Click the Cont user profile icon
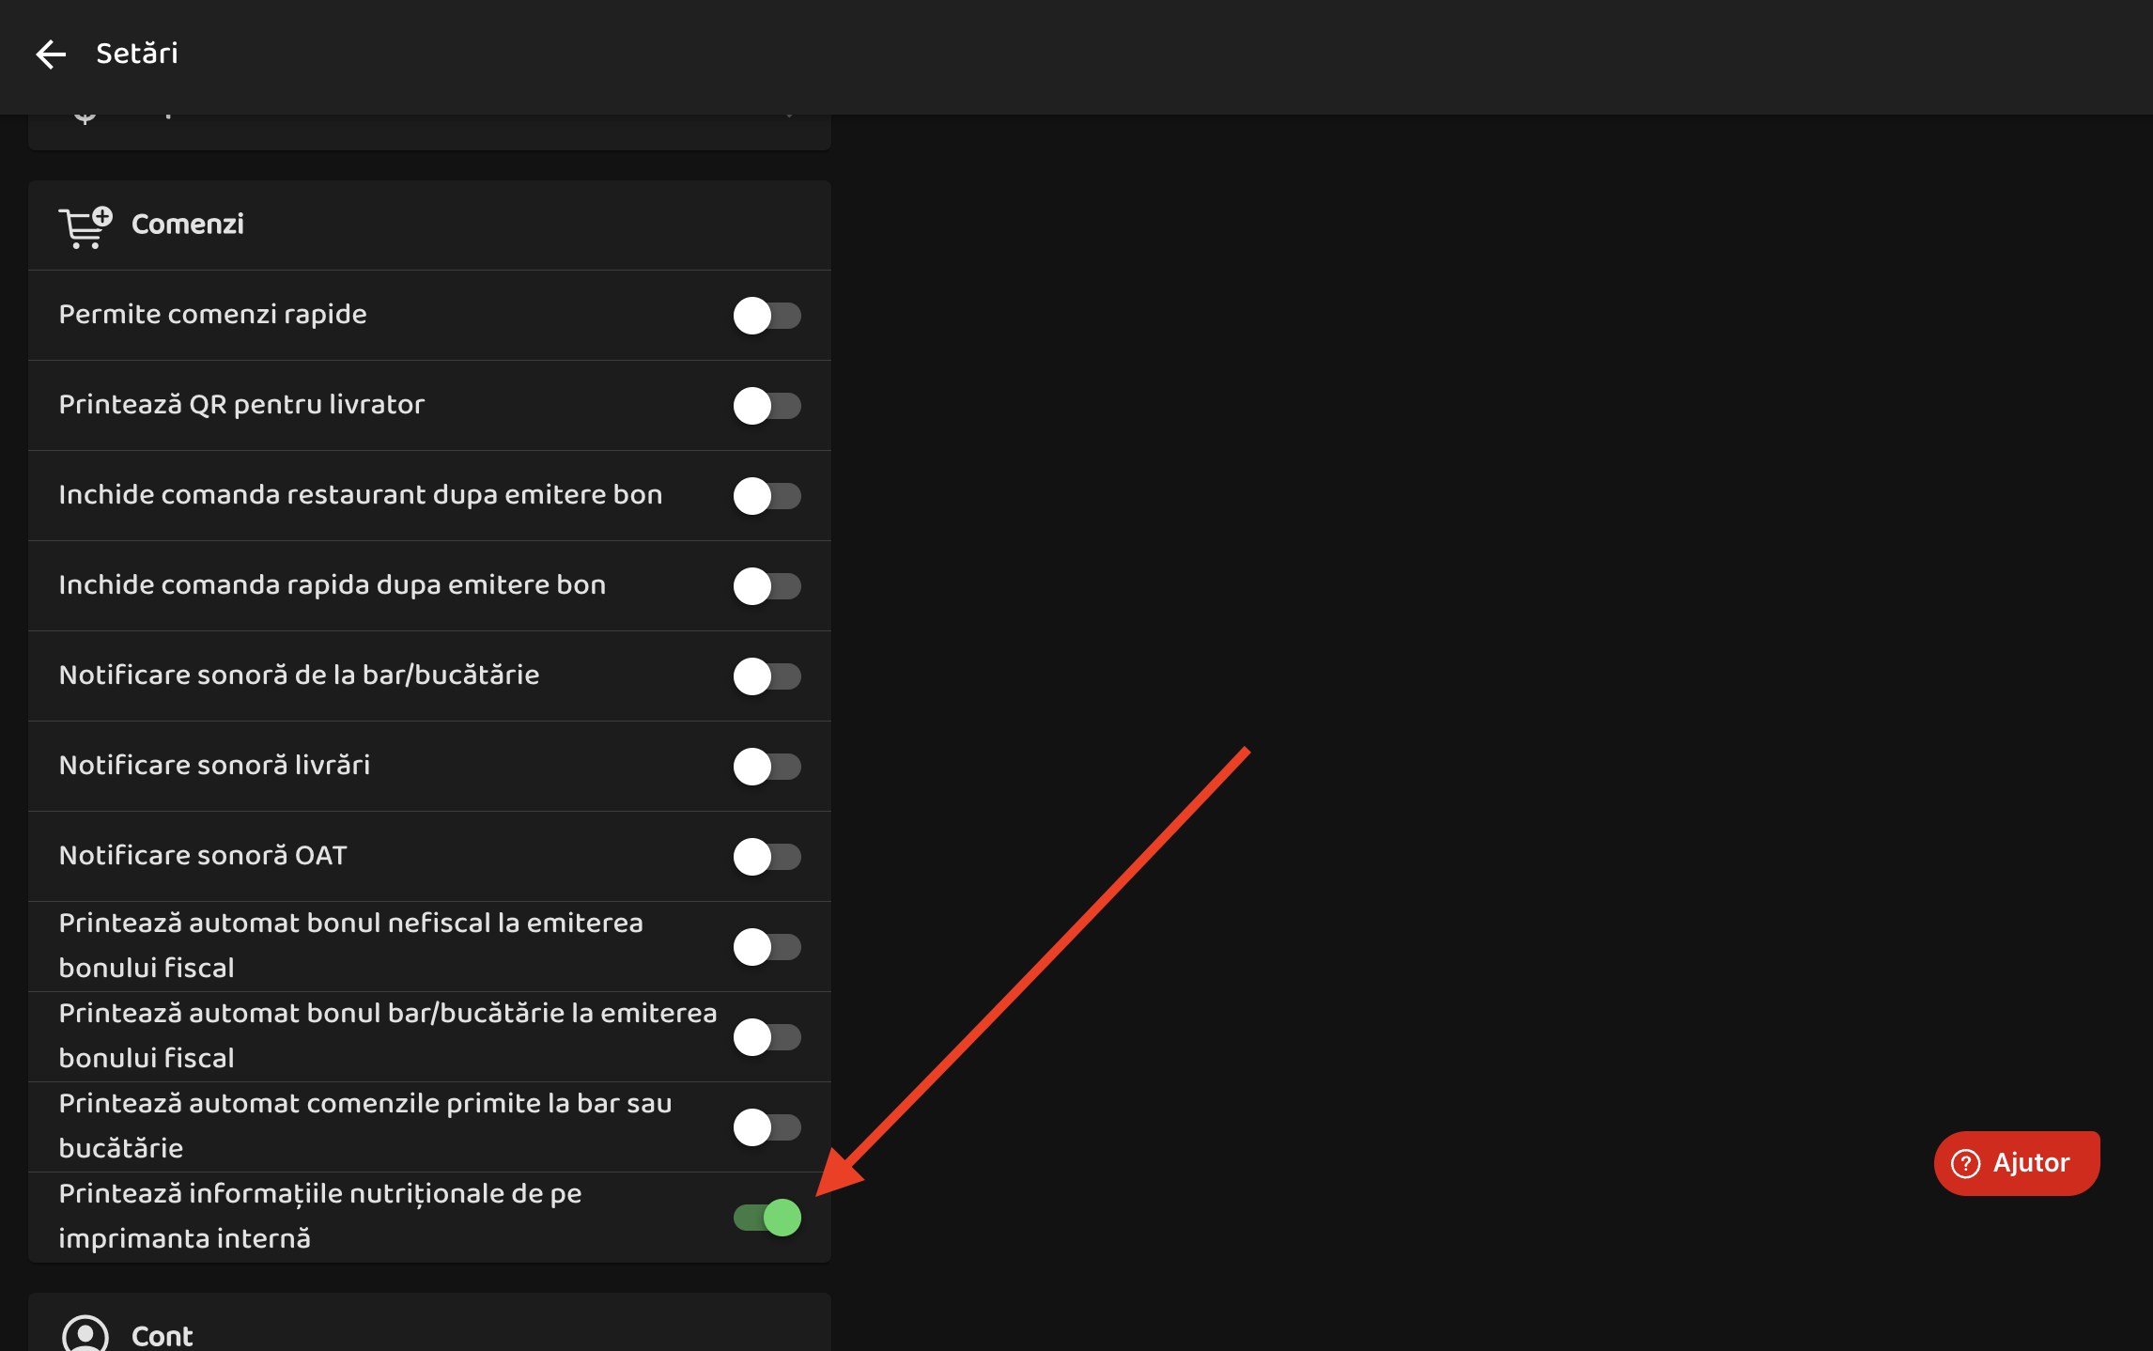 (x=85, y=1334)
